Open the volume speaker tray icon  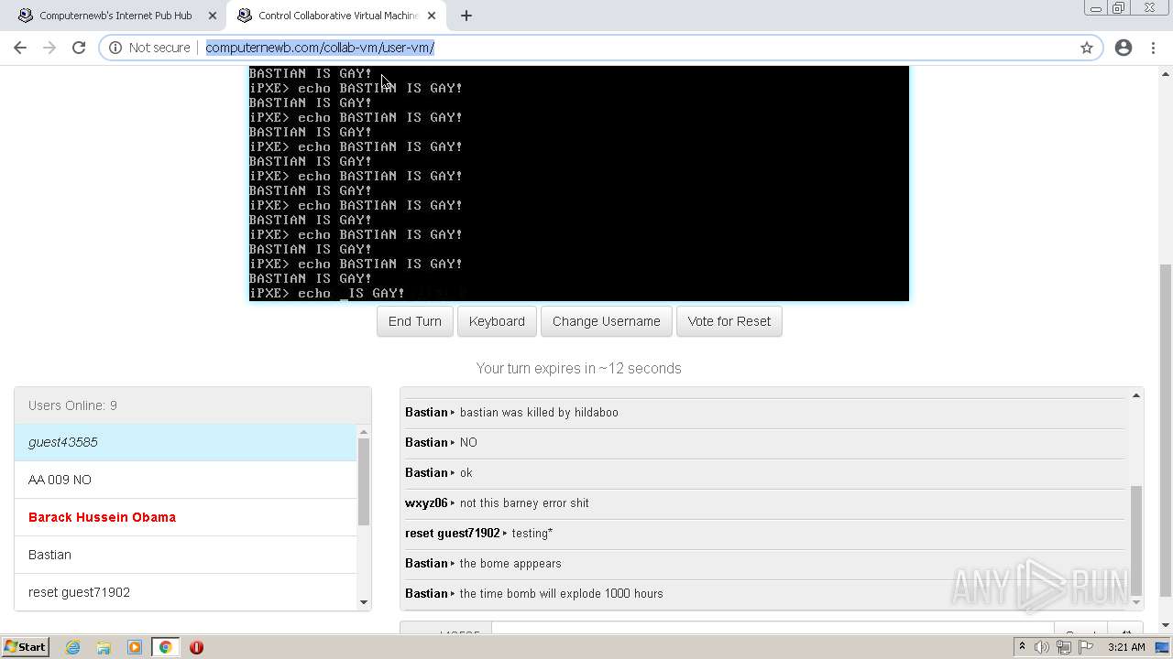coord(1042,647)
